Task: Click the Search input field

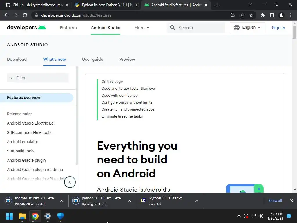Action: (196, 28)
